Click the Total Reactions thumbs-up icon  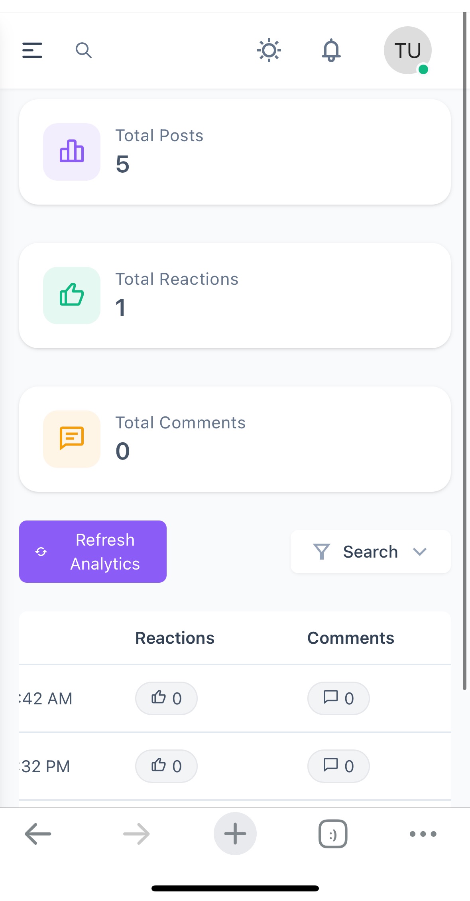72,295
